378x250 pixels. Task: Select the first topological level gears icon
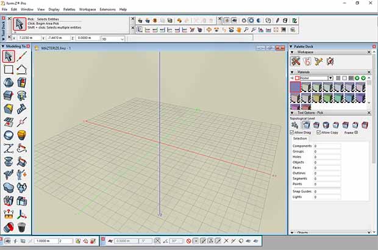click(294, 125)
